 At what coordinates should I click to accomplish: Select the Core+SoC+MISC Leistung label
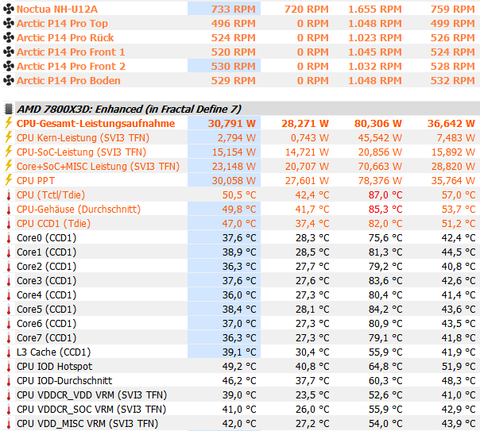click(98, 166)
